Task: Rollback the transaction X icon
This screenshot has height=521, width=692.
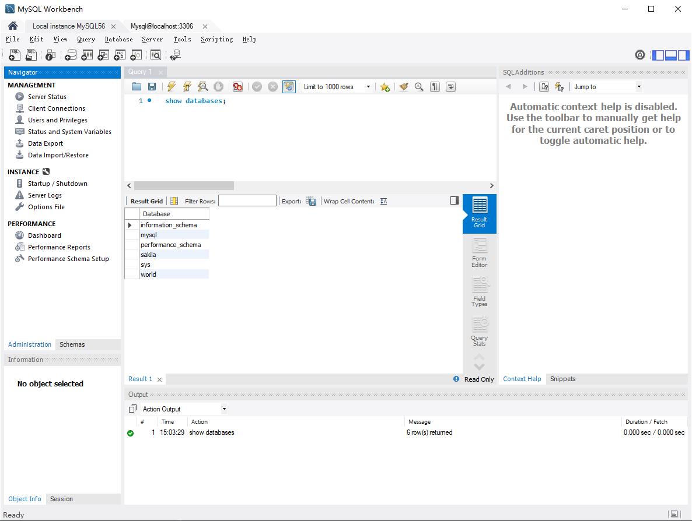Action: click(x=272, y=87)
